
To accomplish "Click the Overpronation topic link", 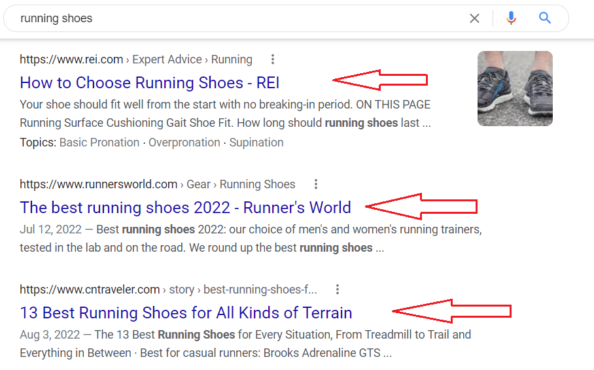I will click(x=184, y=143).
